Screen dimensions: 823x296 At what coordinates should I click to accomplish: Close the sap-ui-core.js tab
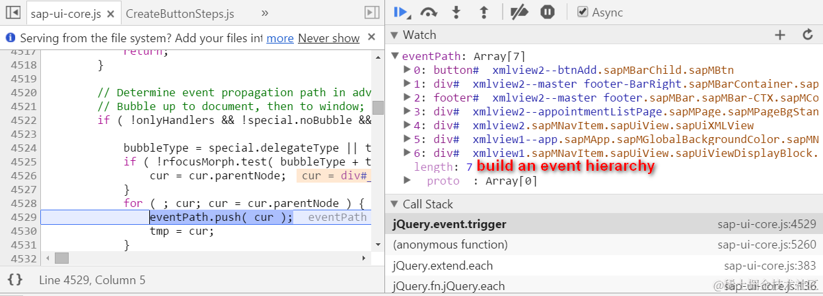point(111,14)
